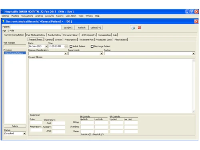
Task: Open the Transactions menu
Action: pos(27,16)
